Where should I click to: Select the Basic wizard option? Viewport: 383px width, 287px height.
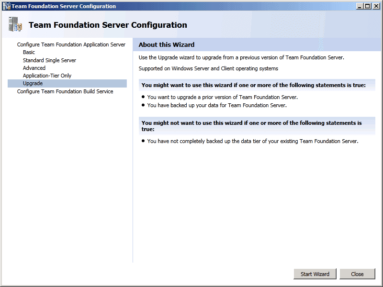click(x=29, y=52)
